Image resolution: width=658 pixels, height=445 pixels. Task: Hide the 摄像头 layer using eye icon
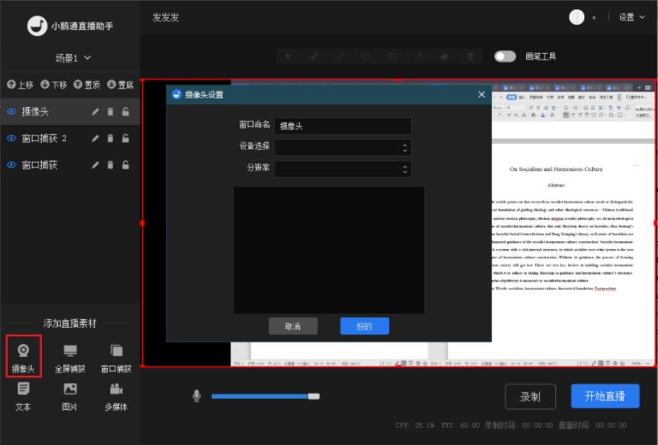12,112
